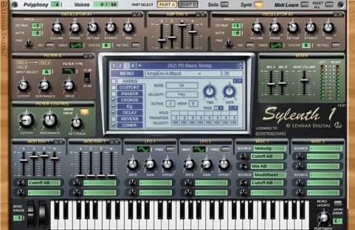Click the Oscillator A1 Detune knob
355x230 pixels.
click(x=92, y=28)
